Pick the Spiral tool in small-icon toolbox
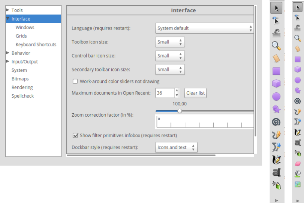The image size is (304, 203). [297, 101]
